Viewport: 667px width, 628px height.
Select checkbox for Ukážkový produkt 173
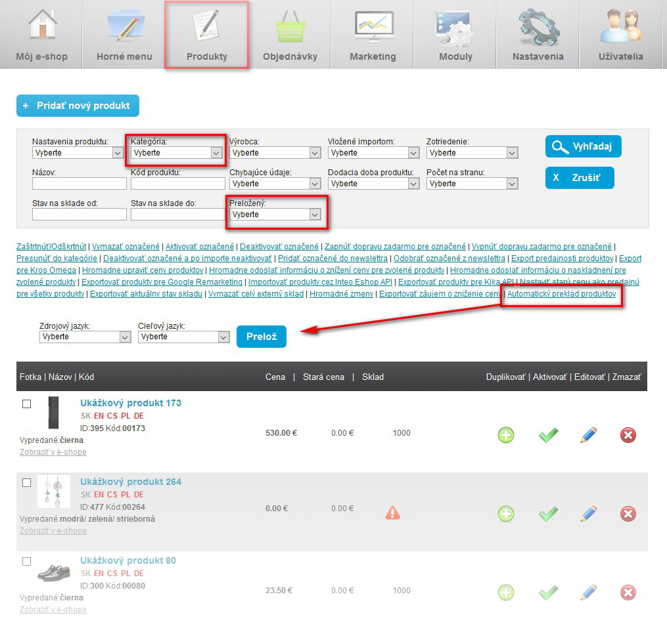point(27,404)
